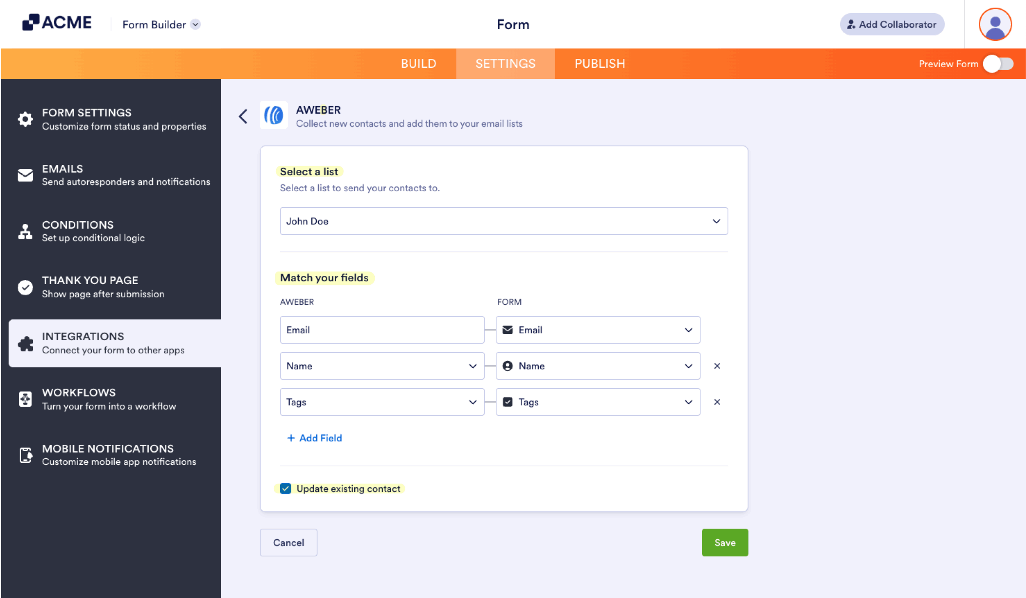Select the Emails envelope icon in sidebar
This screenshot has width=1026, height=598.
25,175
